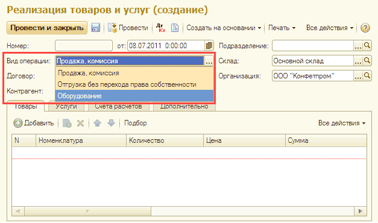This screenshot has width=378, height=223.
Task: Click the document report icon in toolbar
Action: [175, 28]
